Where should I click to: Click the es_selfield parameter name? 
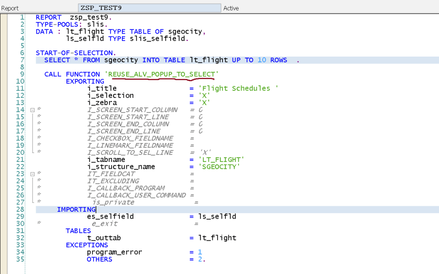pyautogui.click(x=110, y=216)
